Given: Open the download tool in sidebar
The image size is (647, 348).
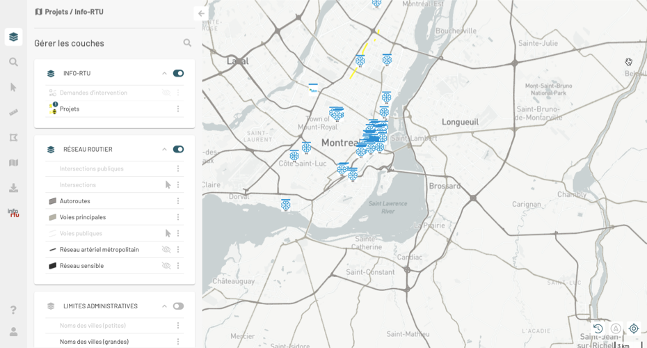Looking at the screenshot, I should tap(13, 188).
